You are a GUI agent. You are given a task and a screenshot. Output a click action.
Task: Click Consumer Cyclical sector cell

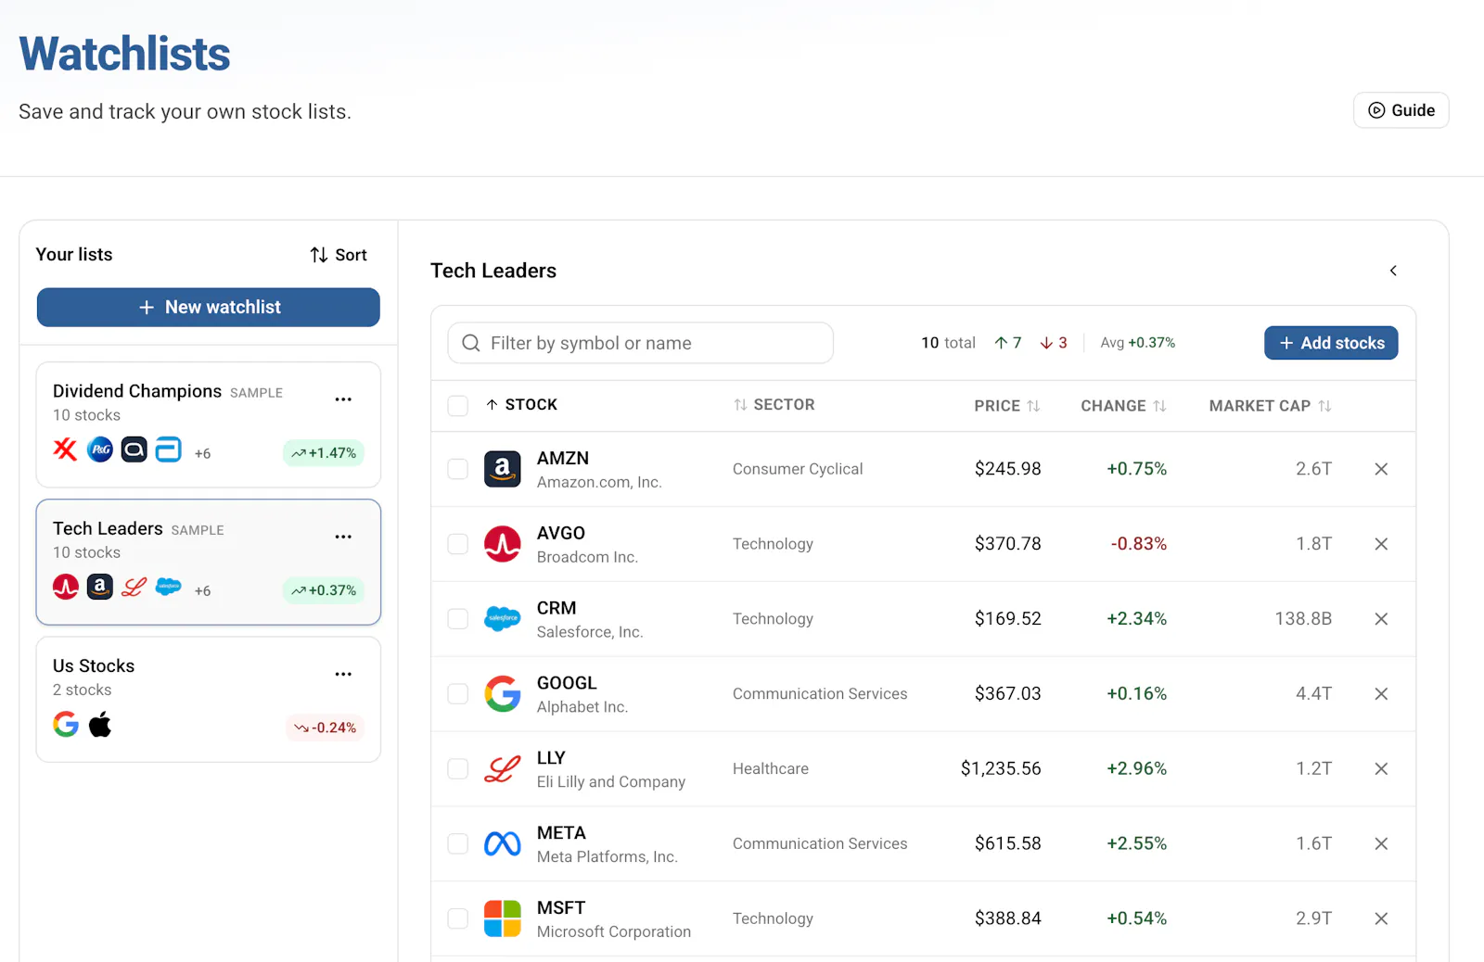(798, 469)
